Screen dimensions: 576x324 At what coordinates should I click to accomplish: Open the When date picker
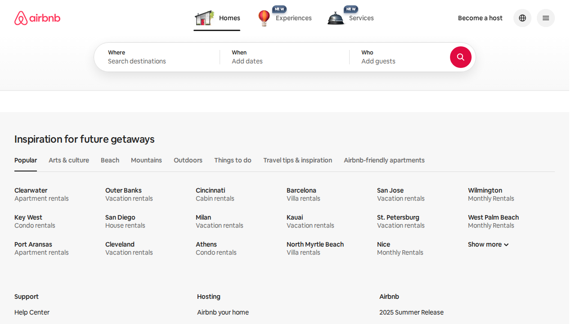pos(283,57)
